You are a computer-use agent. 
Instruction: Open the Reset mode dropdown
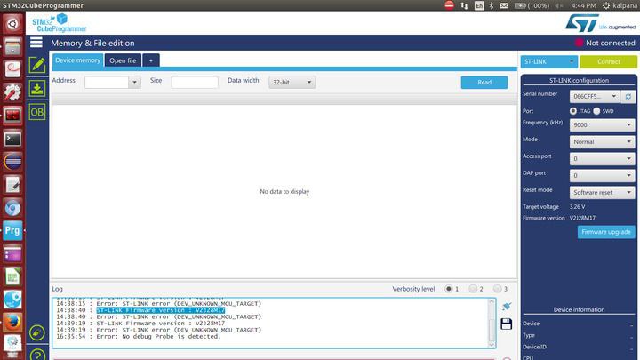tap(602, 192)
